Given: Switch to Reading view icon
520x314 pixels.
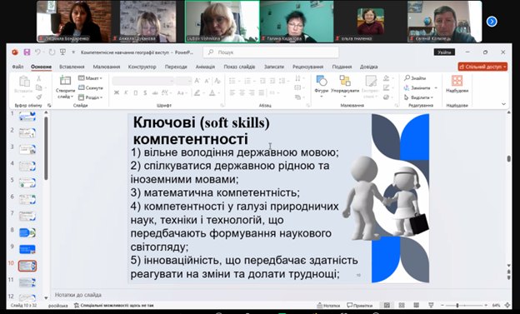Looking at the screenshot, I should [x=417, y=305].
